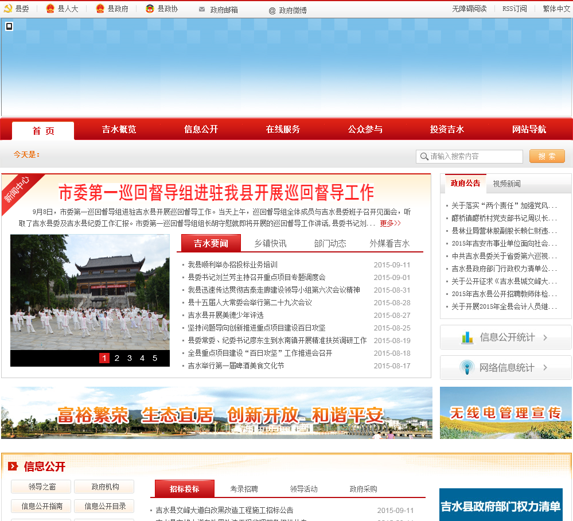Click the magnifier icon in search box
573x521 pixels.
click(424, 157)
